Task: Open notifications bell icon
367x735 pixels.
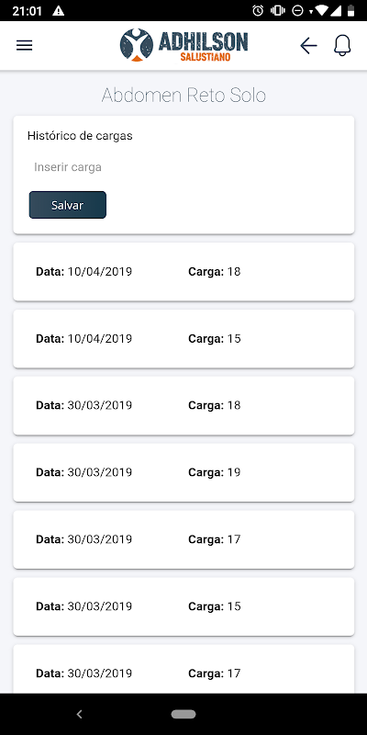Action: 342,45
